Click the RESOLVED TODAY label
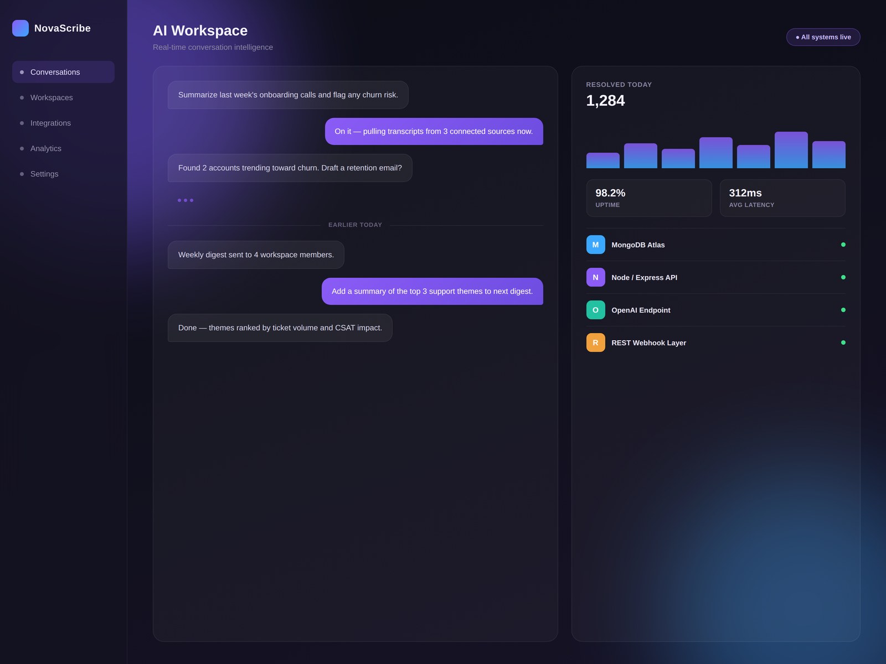This screenshot has width=886, height=664. 619,85
